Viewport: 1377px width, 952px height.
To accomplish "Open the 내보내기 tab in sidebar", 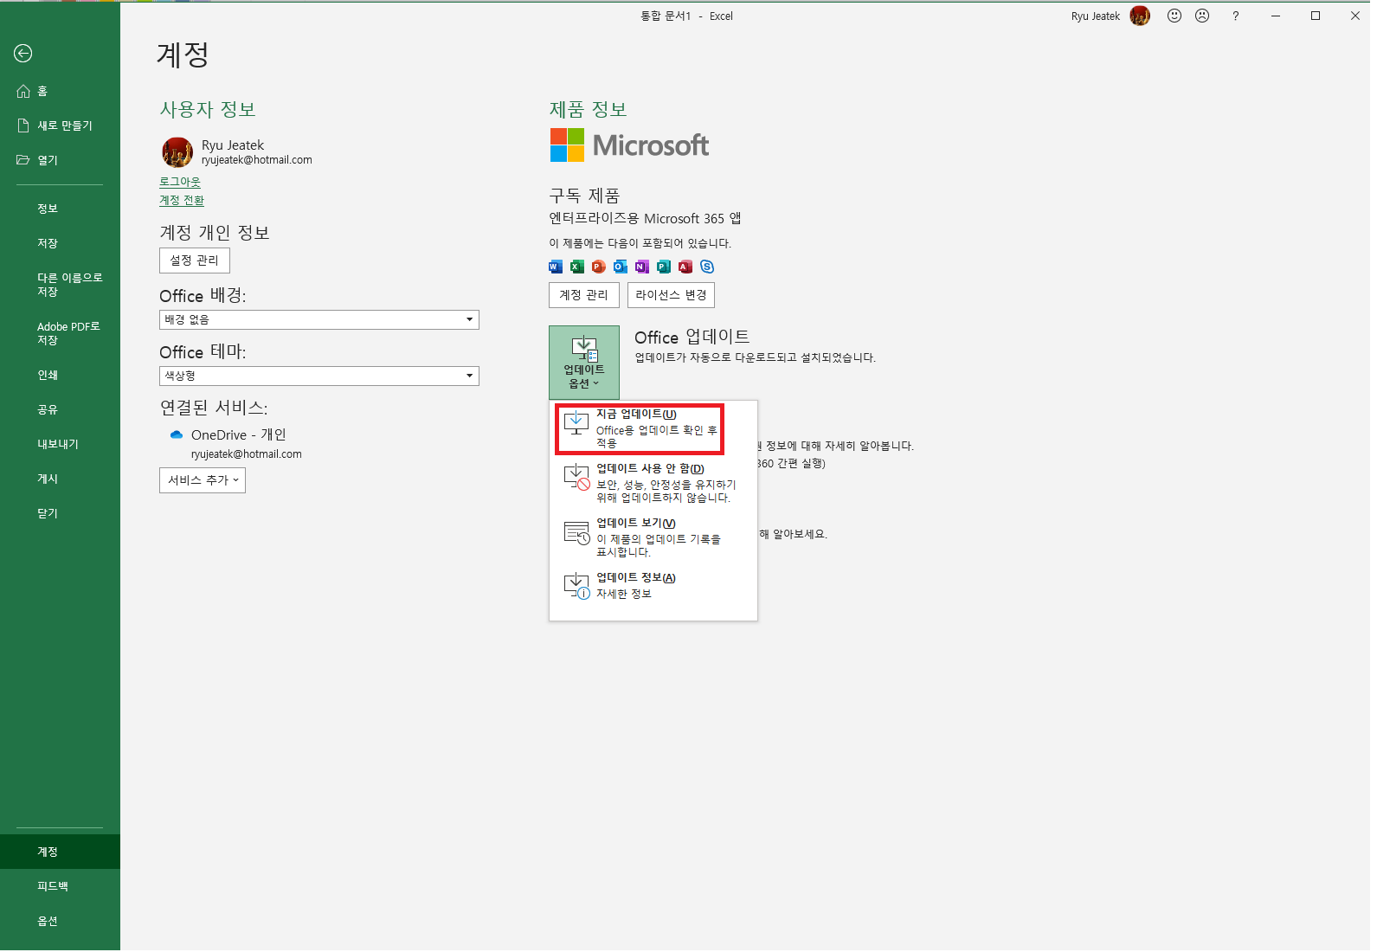I will click(x=60, y=444).
